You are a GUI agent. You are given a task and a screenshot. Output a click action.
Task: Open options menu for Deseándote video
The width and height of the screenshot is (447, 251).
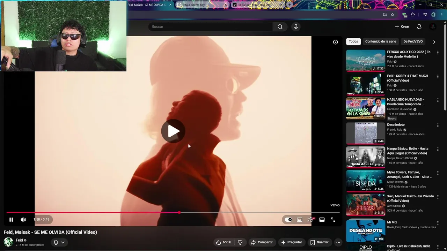click(438, 125)
